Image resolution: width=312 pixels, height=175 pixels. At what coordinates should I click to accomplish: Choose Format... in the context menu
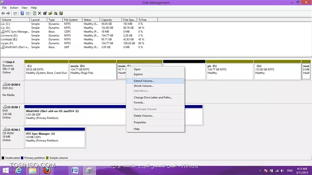[155, 102]
